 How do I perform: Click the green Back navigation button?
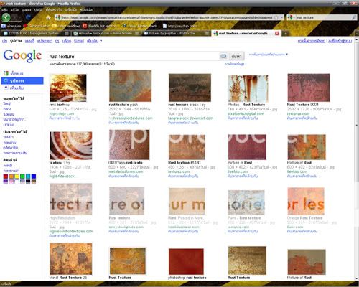pos(6,17)
